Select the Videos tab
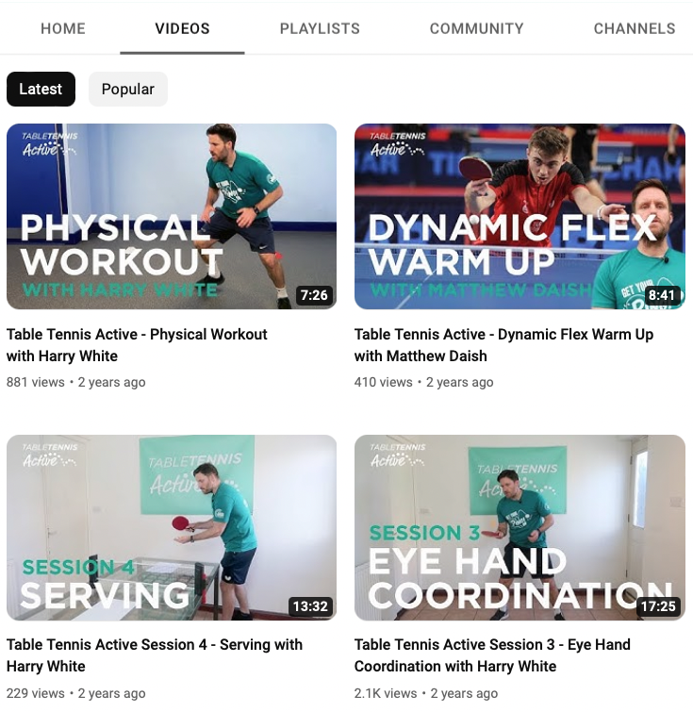This screenshot has height=712, width=693. [182, 28]
